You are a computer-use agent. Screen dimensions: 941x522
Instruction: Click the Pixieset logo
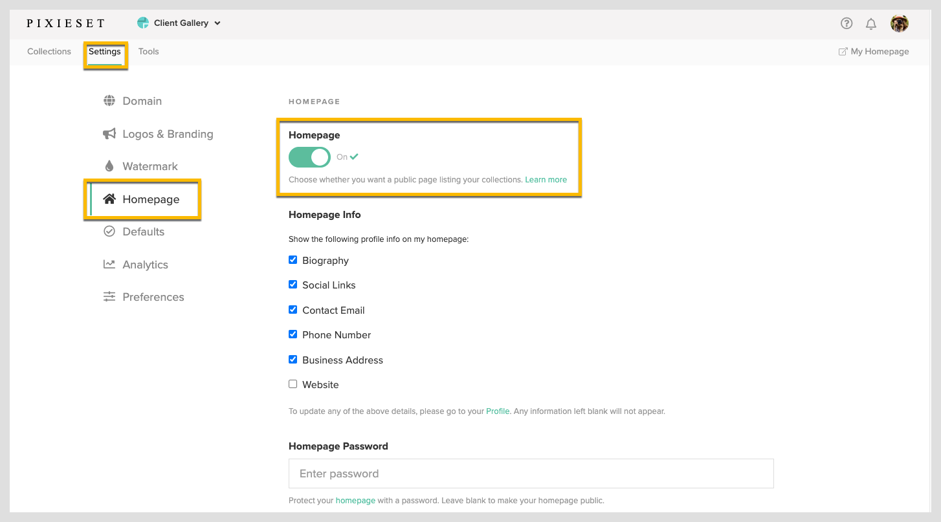click(65, 23)
